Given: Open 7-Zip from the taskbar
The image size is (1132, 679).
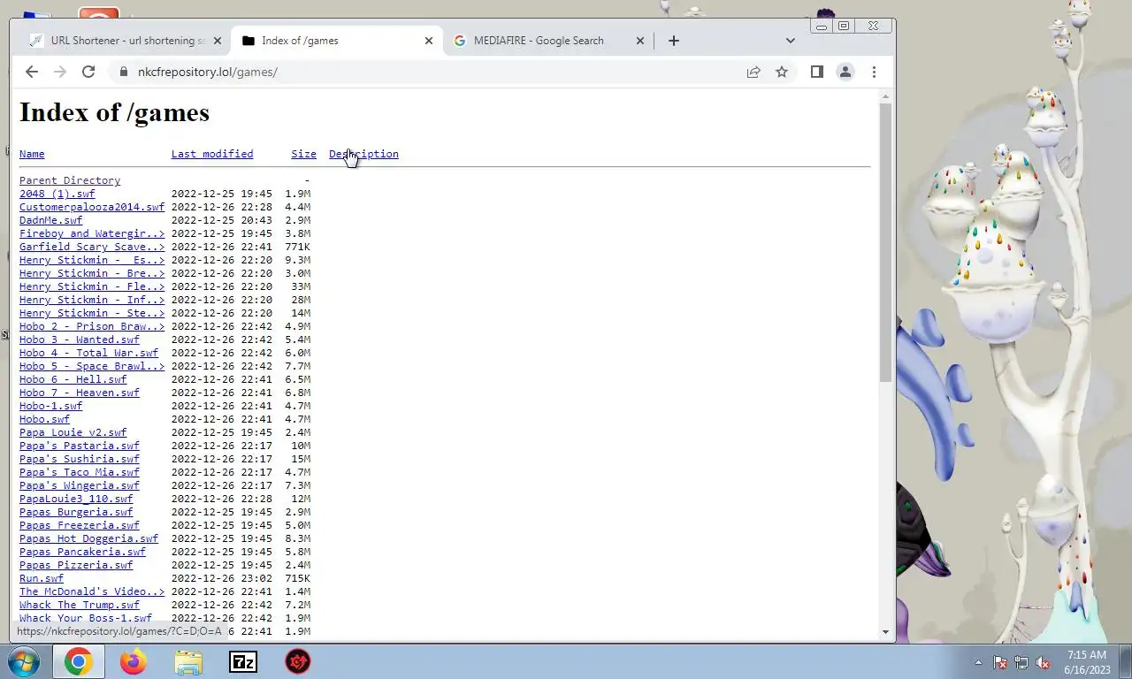Looking at the screenshot, I should tap(243, 661).
